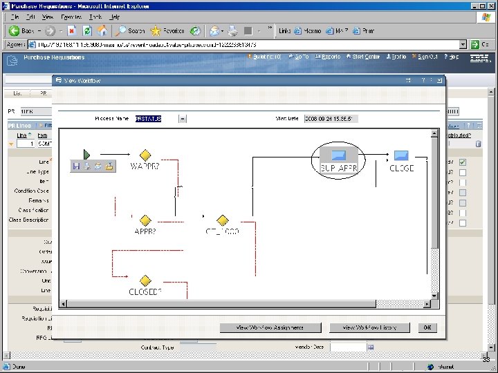Select the condition diamond right of APPR?
Screen dimensions: 498x373
(x=222, y=220)
